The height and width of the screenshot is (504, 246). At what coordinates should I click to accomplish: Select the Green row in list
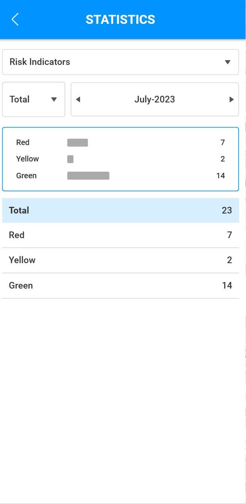[x=120, y=285]
